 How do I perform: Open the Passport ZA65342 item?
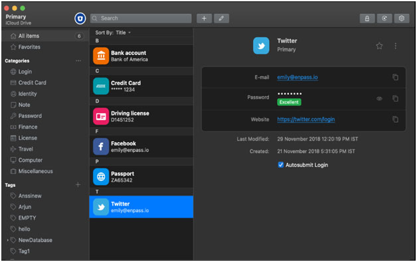pos(141,176)
